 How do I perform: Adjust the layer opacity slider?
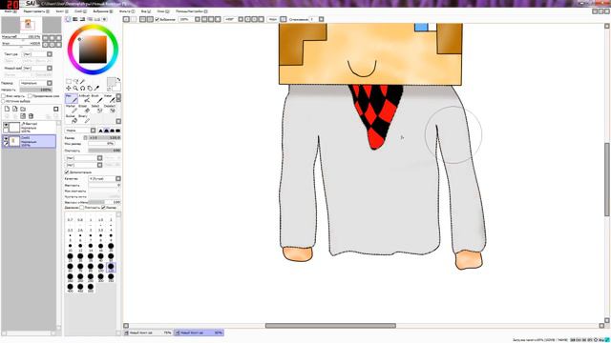36,90
